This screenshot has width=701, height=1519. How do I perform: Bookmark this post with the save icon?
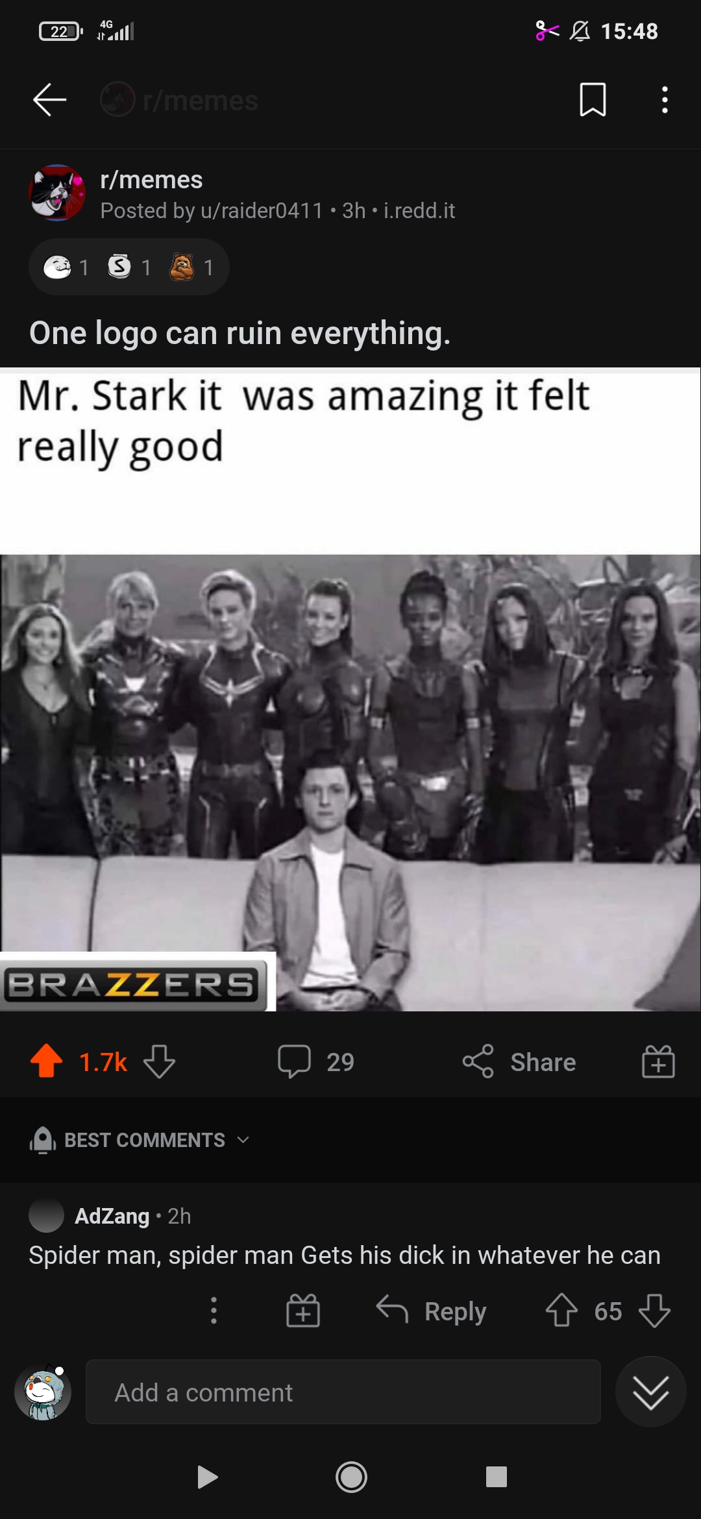(x=593, y=100)
